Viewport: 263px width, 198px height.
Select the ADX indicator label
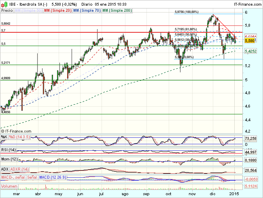pos(5,169)
